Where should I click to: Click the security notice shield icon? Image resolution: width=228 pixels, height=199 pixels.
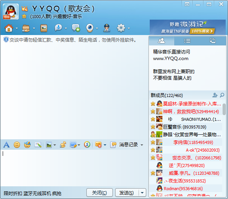pyautogui.click(x=6, y=40)
